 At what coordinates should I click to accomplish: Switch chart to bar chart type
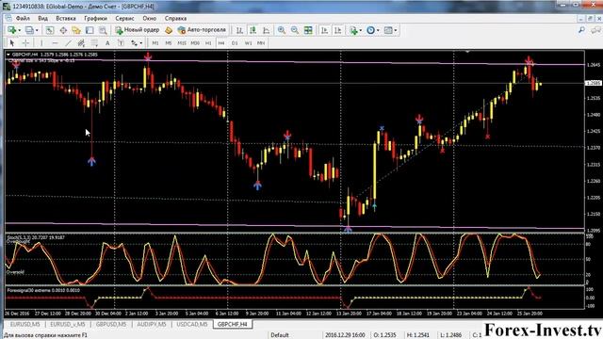click(x=239, y=30)
